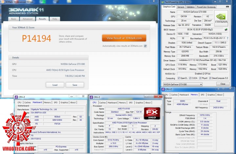Select the Results tab in 3DMark 11

(42, 19)
